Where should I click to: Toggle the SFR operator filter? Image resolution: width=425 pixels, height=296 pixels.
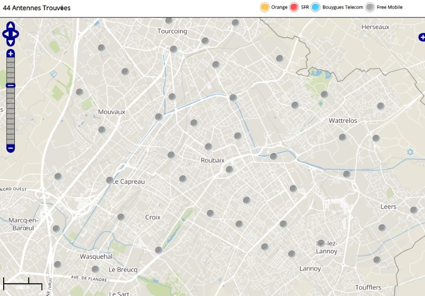294,7
